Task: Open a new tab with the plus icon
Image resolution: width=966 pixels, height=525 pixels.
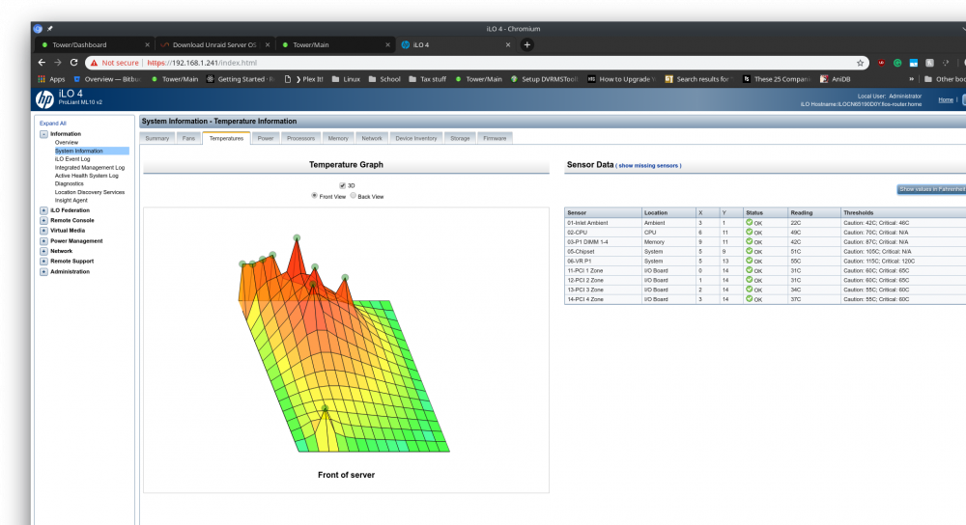Action: (526, 44)
